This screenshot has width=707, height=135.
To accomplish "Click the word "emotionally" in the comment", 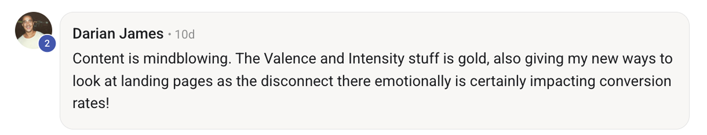I will [x=412, y=81].
